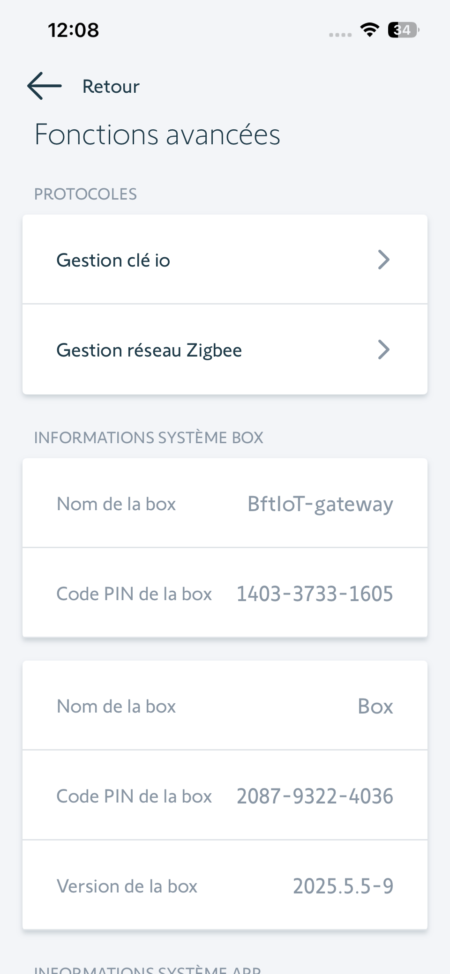Viewport: 450px width, 974px height.
Task: Tap the Retour label
Action: [111, 87]
